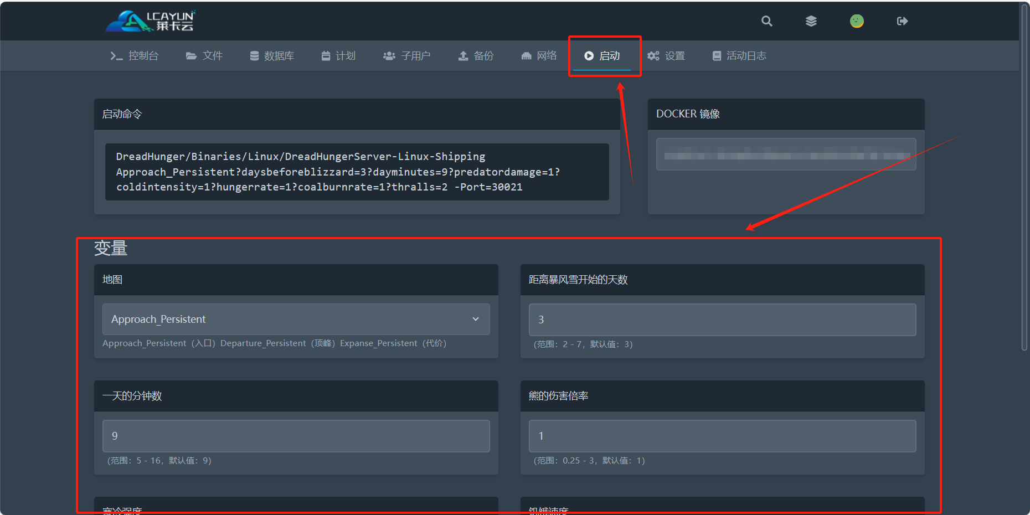
Task: Click the layers stack icon
Action: tap(811, 21)
